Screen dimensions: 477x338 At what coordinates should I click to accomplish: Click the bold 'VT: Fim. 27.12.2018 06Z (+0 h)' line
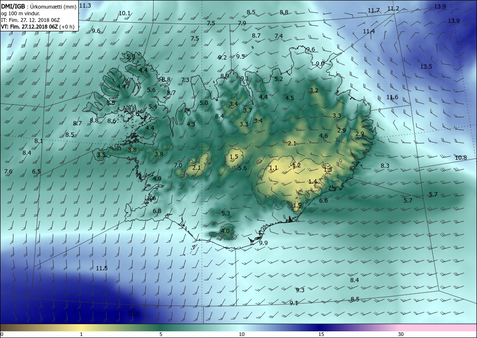click(37, 27)
